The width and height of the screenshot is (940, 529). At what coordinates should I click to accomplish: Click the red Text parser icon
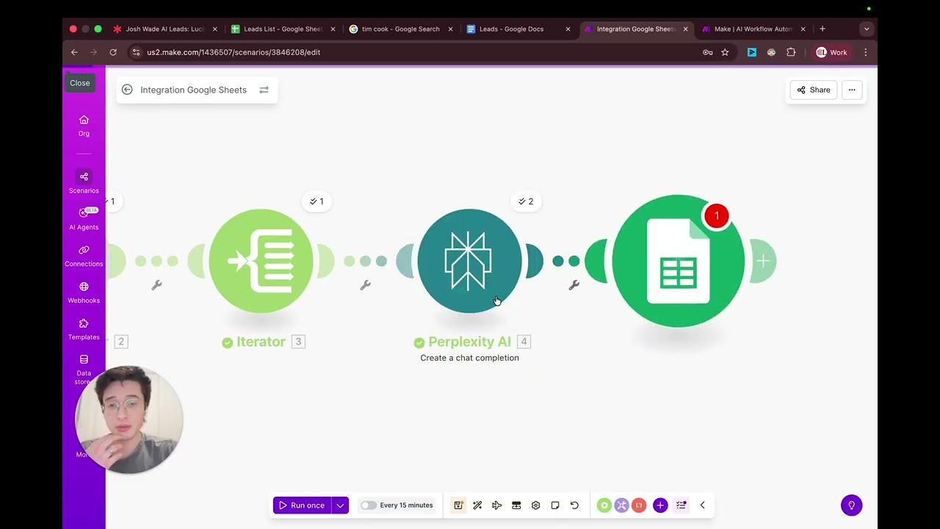(x=639, y=505)
